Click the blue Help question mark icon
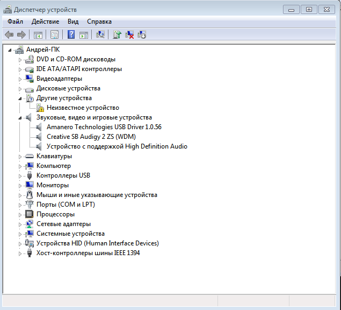This screenshot has width=341, height=310. [x=71, y=34]
